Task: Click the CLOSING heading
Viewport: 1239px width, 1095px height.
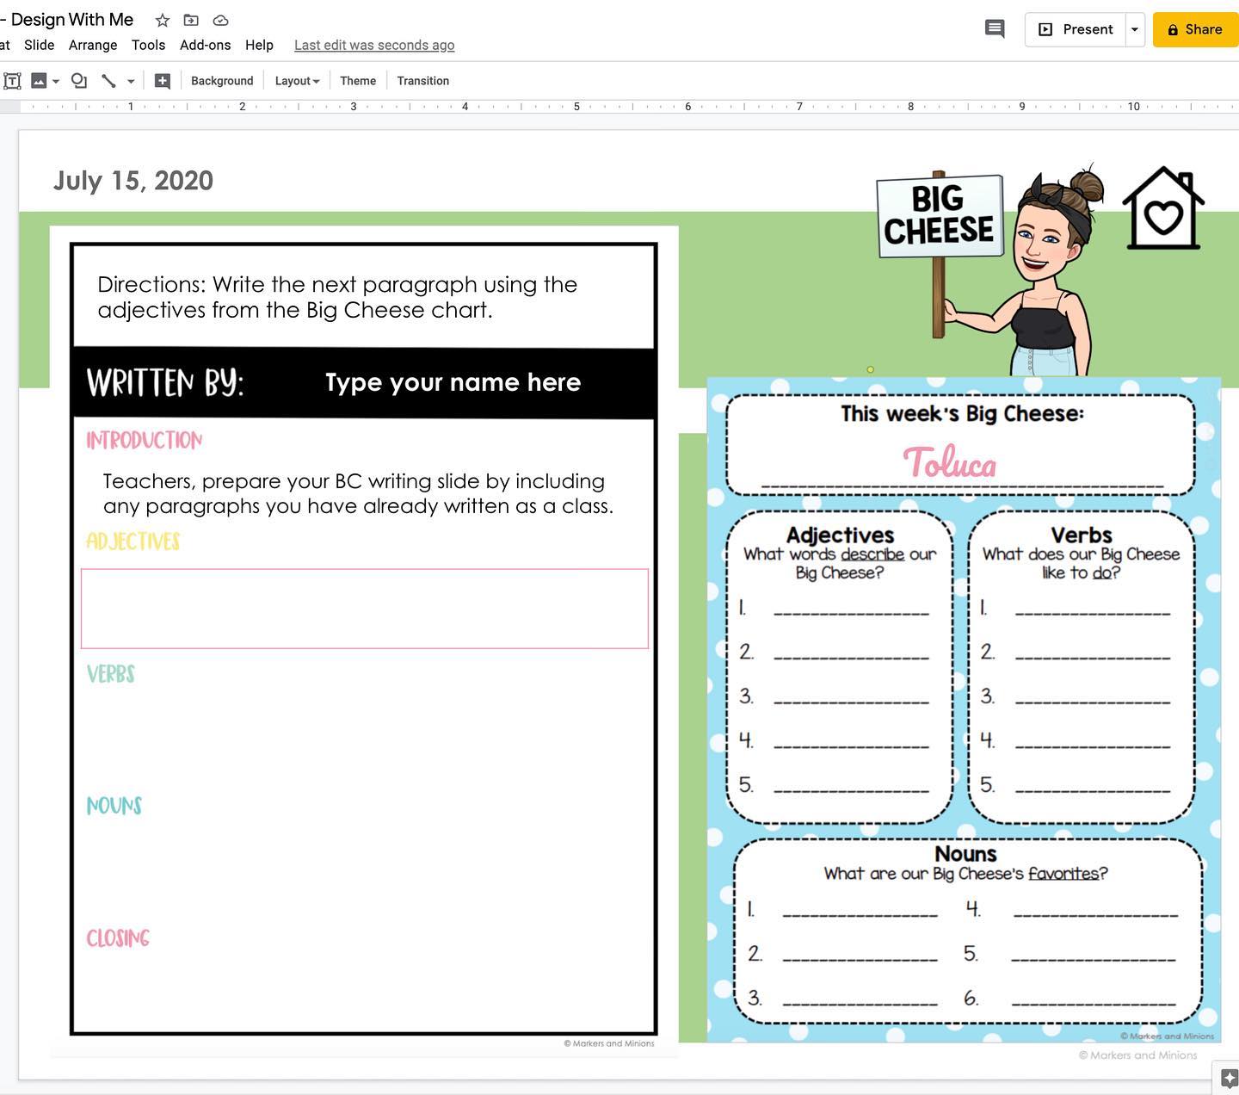Action: click(x=118, y=937)
